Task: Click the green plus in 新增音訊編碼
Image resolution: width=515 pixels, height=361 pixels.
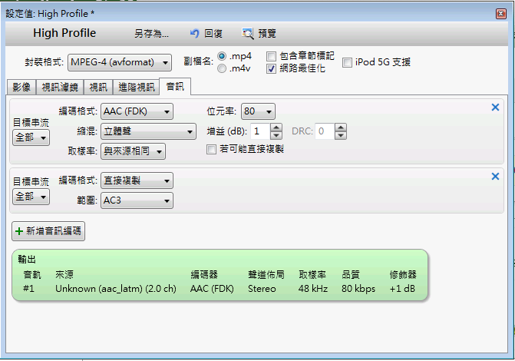Action: pos(19,231)
